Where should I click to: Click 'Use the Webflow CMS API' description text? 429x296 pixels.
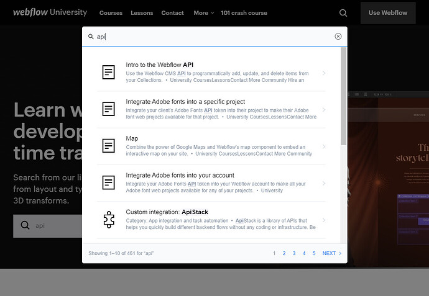click(x=217, y=77)
